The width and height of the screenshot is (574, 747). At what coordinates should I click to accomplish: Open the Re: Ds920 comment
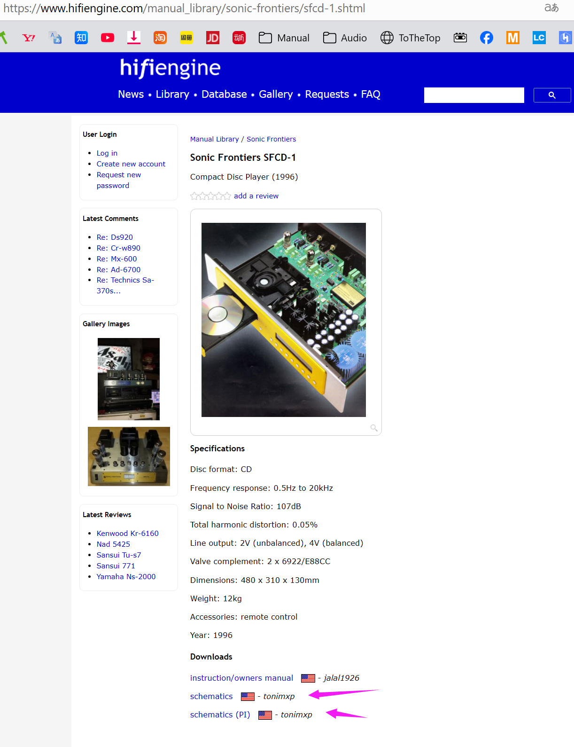(115, 237)
